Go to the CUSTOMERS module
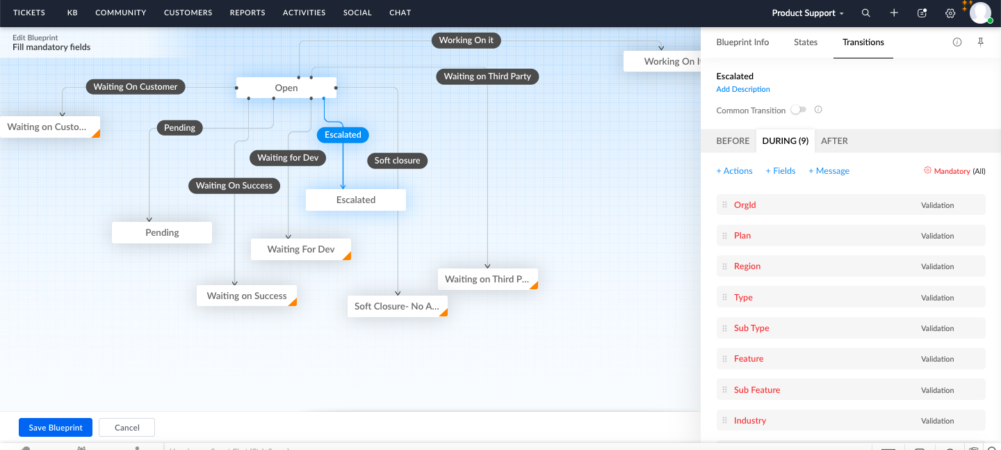Image resolution: width=1001 pixels, height=450 pixels. pos(188,13)
